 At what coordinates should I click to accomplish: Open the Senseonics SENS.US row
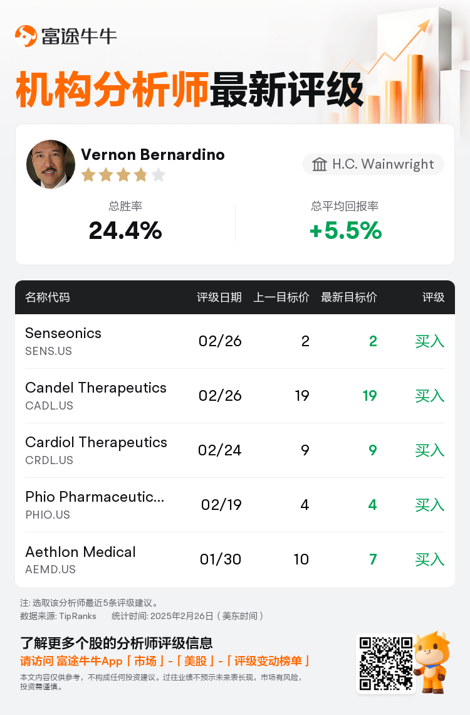pyautogui.click(x=235, y=341)
